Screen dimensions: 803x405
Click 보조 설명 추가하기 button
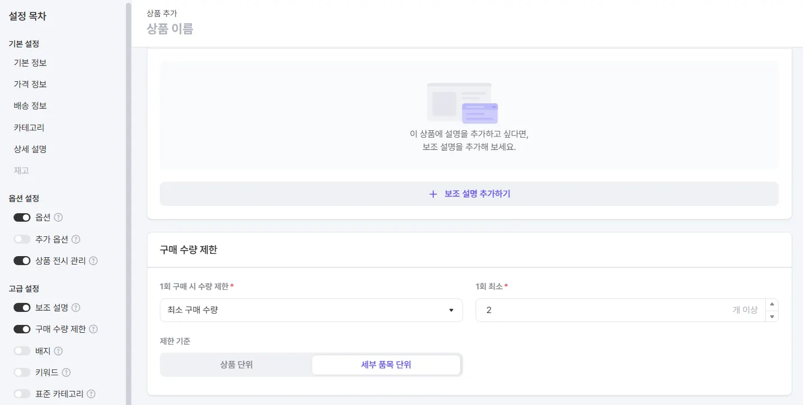469,194
